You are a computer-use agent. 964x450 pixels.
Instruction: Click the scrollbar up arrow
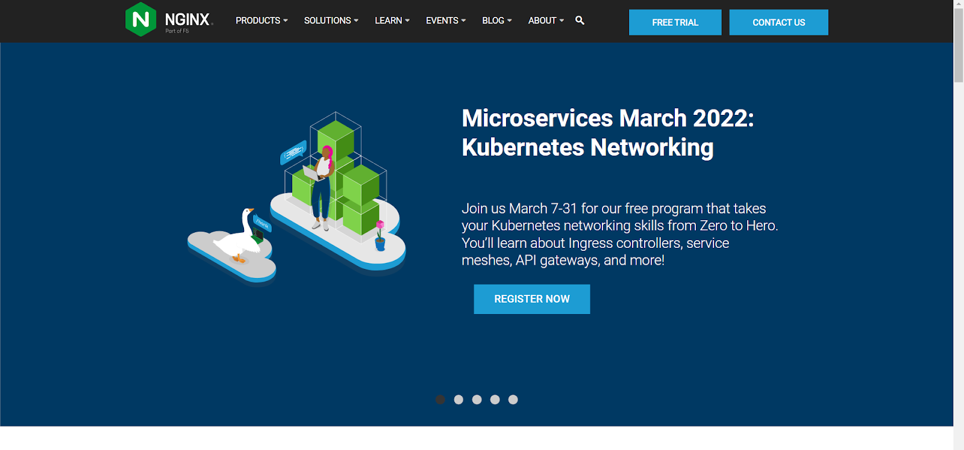[x=959, y=4]
